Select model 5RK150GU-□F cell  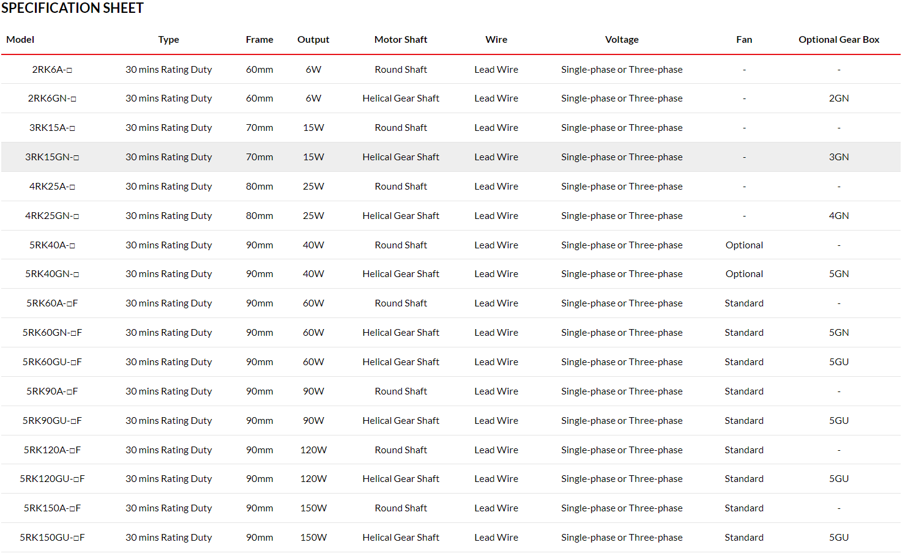[52, 538]
